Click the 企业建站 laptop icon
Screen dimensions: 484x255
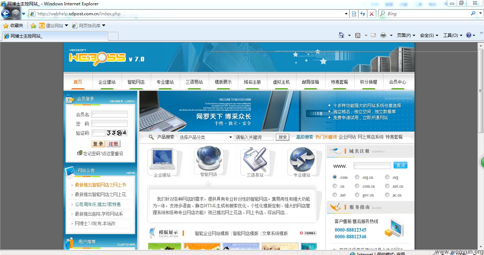pos(162,159)
